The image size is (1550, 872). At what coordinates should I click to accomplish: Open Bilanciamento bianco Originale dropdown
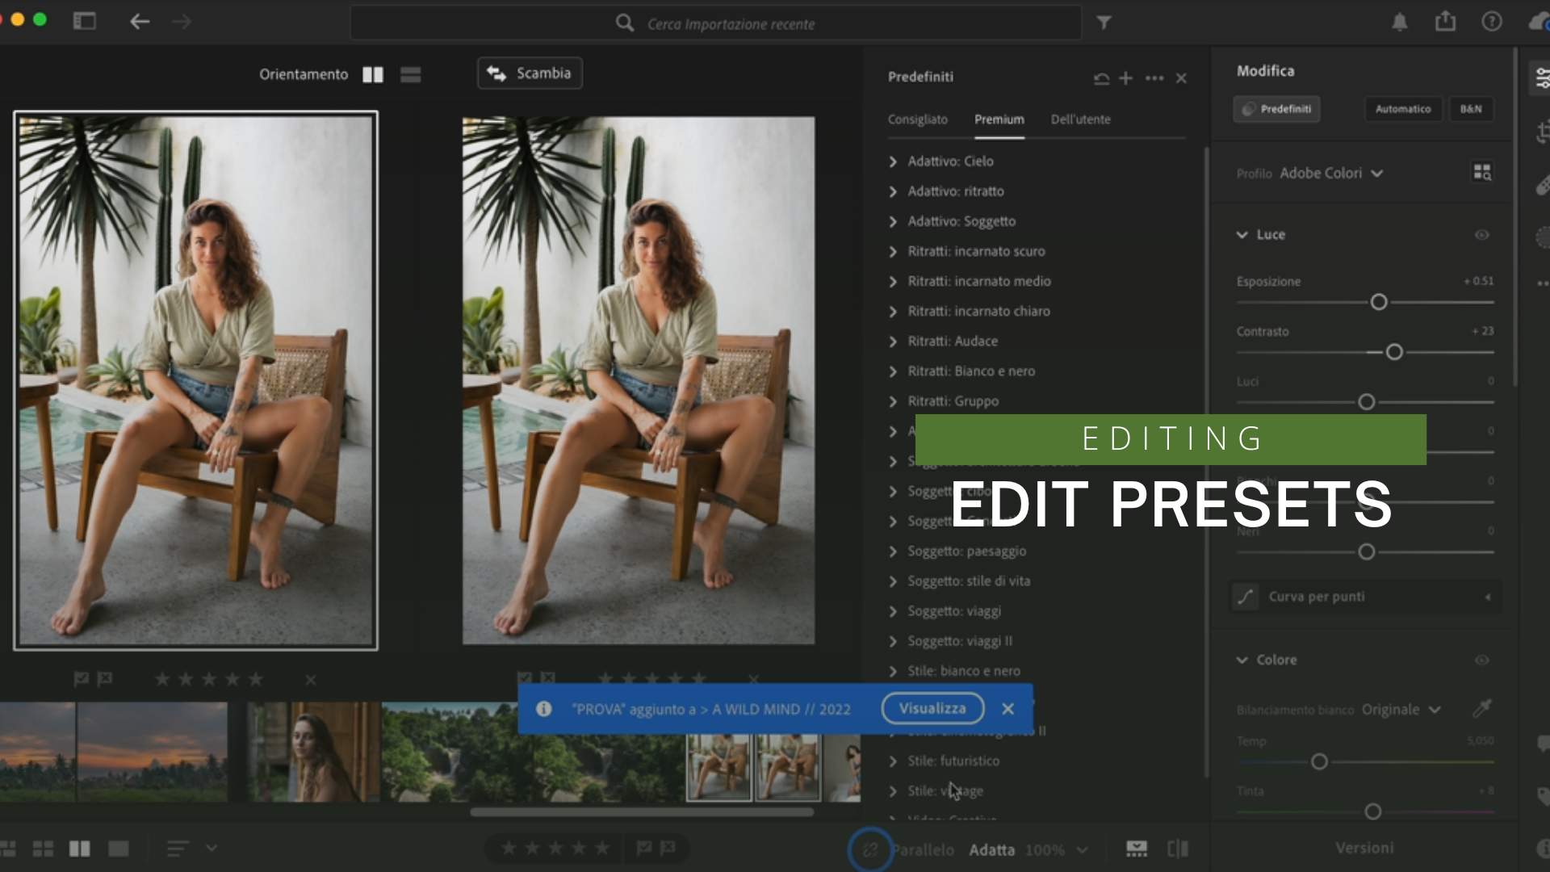[x=1401, y=710]
